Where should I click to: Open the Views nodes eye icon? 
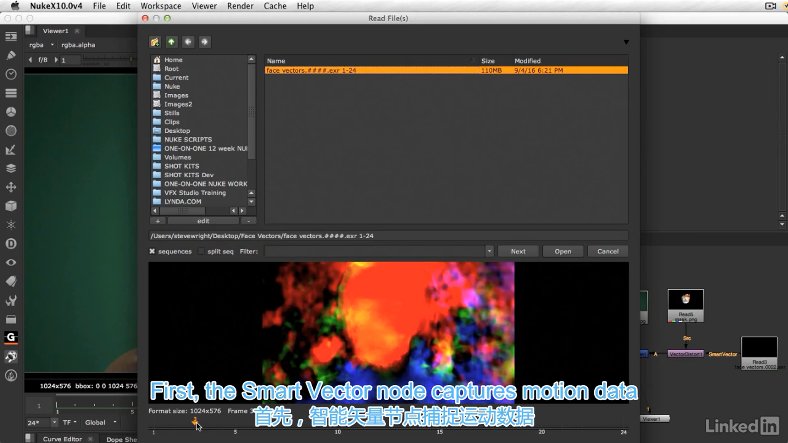tap(11, 263)
